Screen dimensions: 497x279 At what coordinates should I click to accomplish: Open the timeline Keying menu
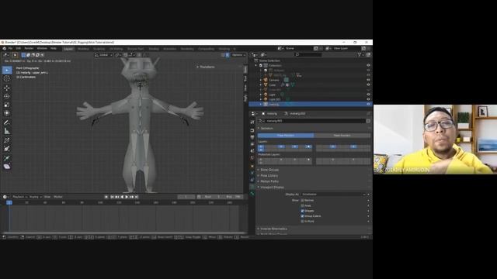pyautogui.click(x=35, y=197)
